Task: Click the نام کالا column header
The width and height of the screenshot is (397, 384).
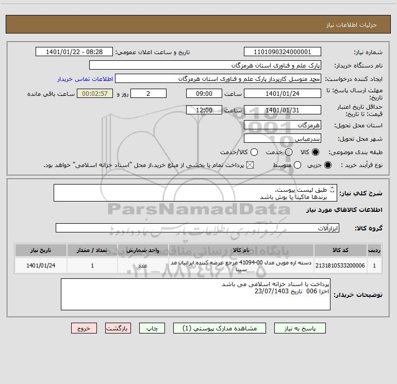Action: [241, 250]
